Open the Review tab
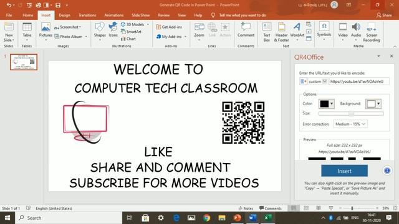Screen dimensions: 399x224 (163, 15)
